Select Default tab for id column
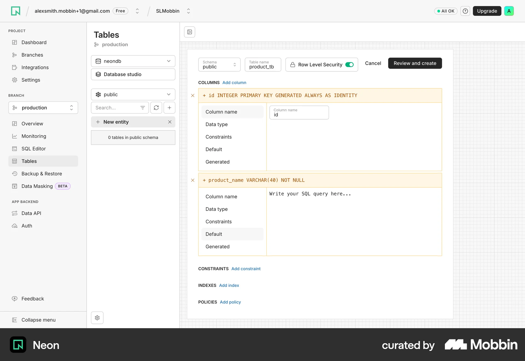Image resolution: width=525 pixels, height=361 pixels. point(232,150)
